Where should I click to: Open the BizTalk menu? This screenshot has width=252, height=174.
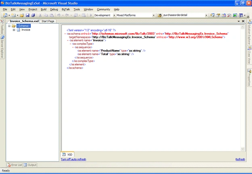[66, 9]
